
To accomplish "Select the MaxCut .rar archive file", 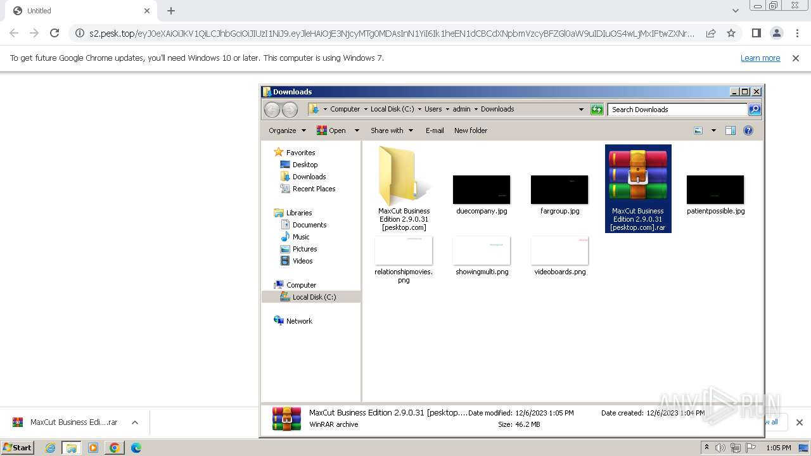I will pyautogui.click(x=638, y=189).
